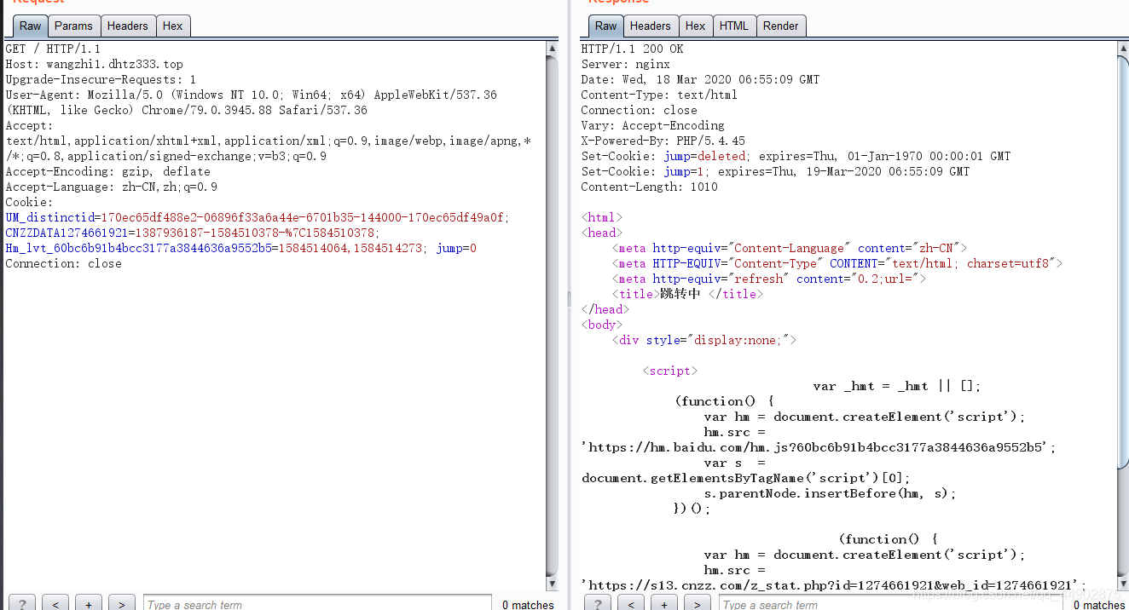Switch to Response Raw tab
This screenshot has height=610, width=1129.
coord(605,26)
